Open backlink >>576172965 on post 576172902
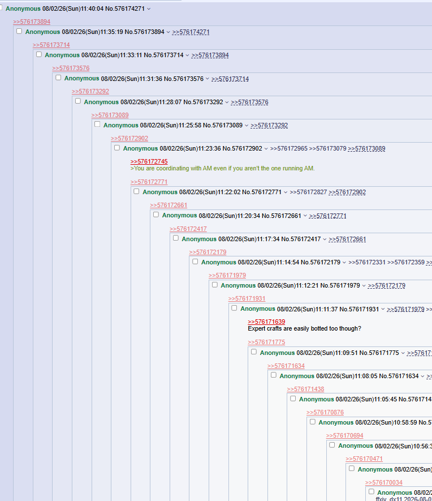The image size is (432, 501). click(289, 148)
